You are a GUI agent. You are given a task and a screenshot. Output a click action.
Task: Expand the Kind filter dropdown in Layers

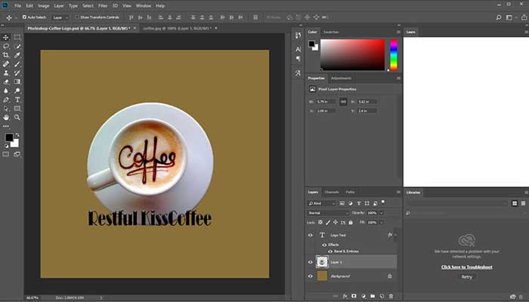323,203
